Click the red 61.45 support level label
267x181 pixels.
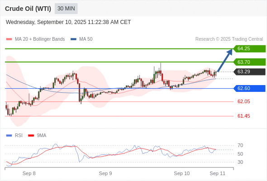[243, 116]
